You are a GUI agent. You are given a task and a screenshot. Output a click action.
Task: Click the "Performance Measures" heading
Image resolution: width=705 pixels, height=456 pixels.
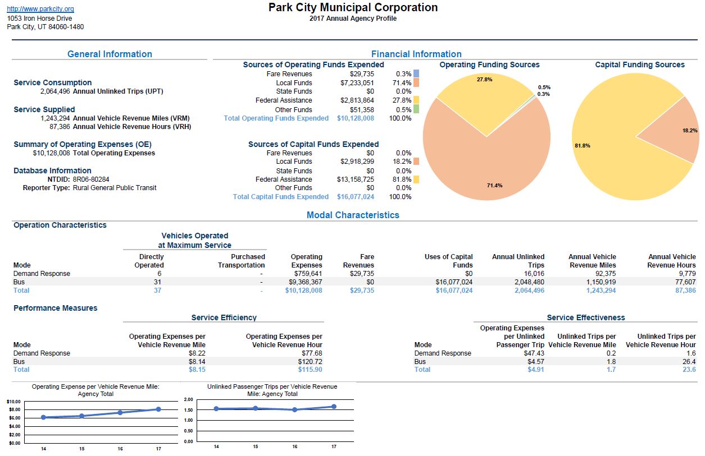(56, 308)
